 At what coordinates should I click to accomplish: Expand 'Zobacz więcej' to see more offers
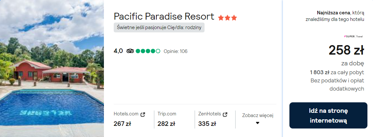(258, 115)
